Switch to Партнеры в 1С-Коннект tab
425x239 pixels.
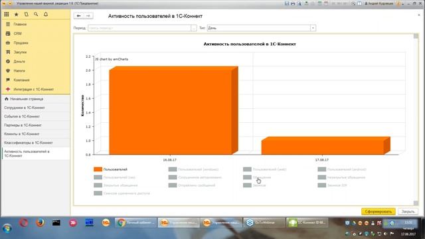35,125
